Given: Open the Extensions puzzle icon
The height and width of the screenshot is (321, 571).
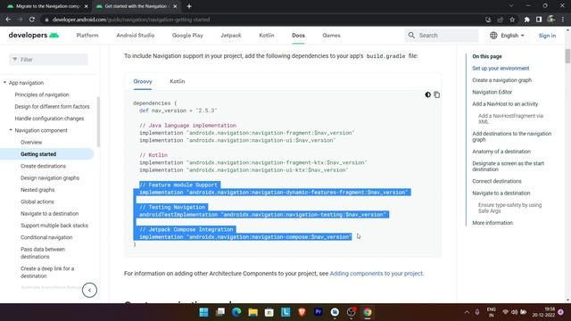Looking at the screenshot, I should (527, 20).
